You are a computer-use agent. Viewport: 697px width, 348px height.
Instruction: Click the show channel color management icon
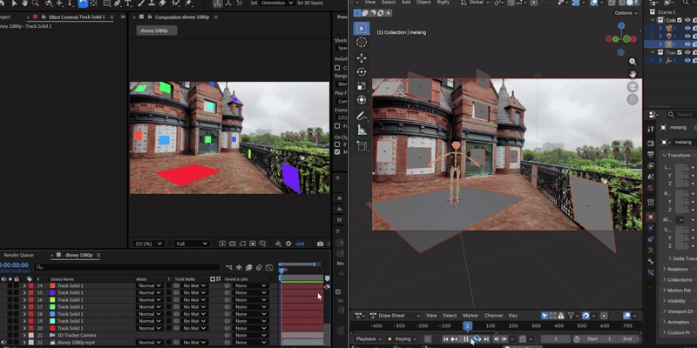[278, 244]
